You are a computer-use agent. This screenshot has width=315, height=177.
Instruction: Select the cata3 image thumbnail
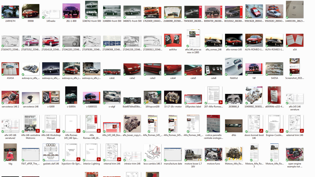pyautogui.click(x=153, y=69)
